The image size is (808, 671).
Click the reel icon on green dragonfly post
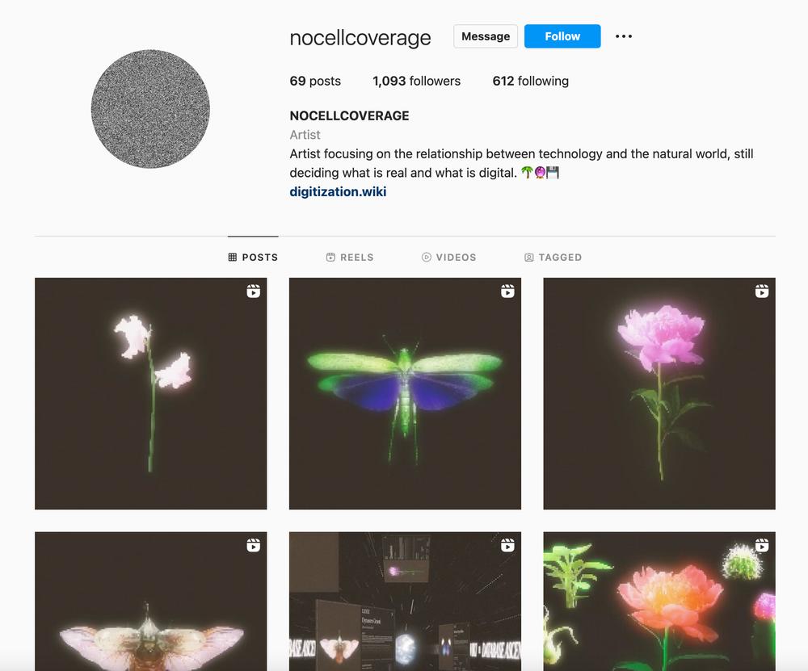click(507, 291)
